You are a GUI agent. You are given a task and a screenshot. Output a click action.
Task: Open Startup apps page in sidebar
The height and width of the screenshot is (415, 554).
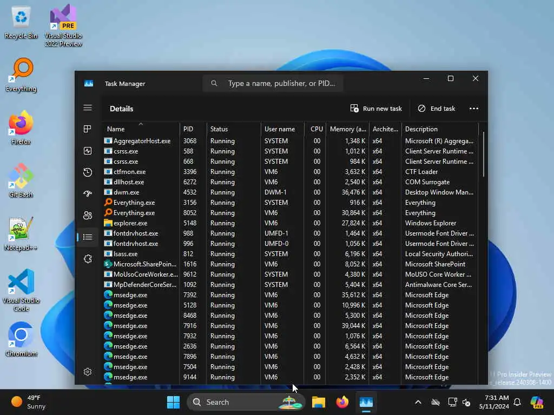88,193
